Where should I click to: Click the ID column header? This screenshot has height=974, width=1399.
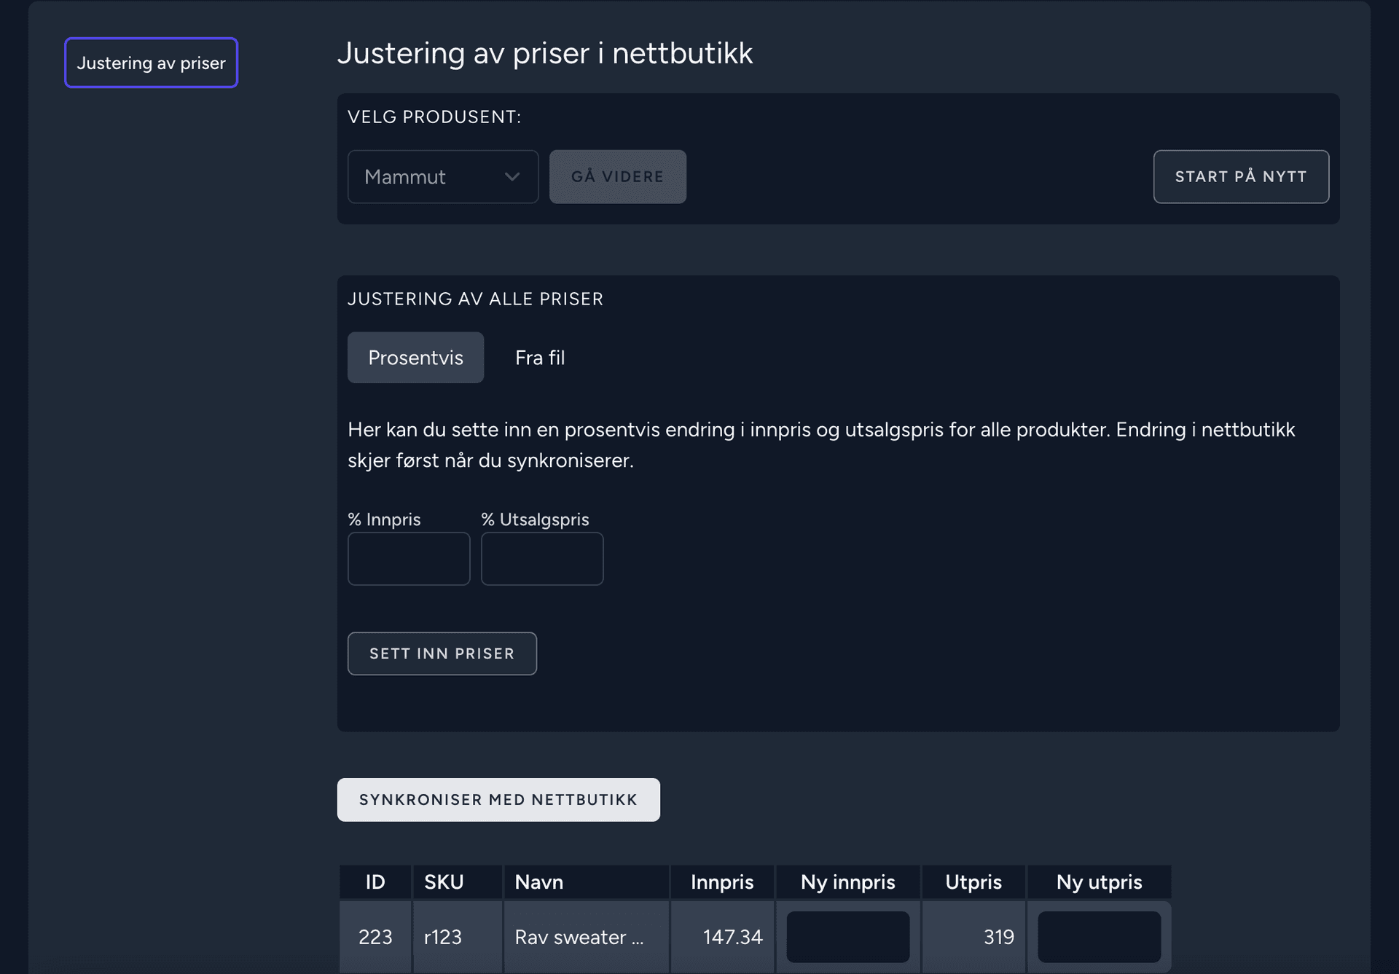pos(375,882)
